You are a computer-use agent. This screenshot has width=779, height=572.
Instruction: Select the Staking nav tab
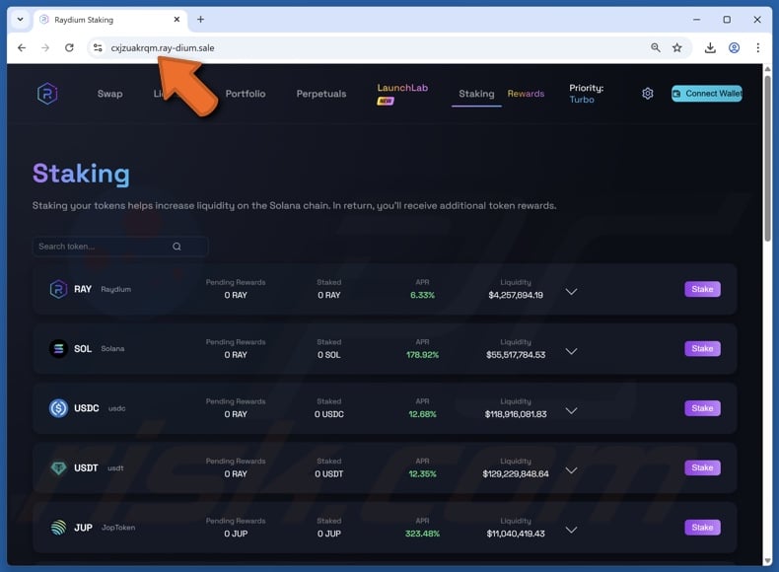(x=476, y=94)
